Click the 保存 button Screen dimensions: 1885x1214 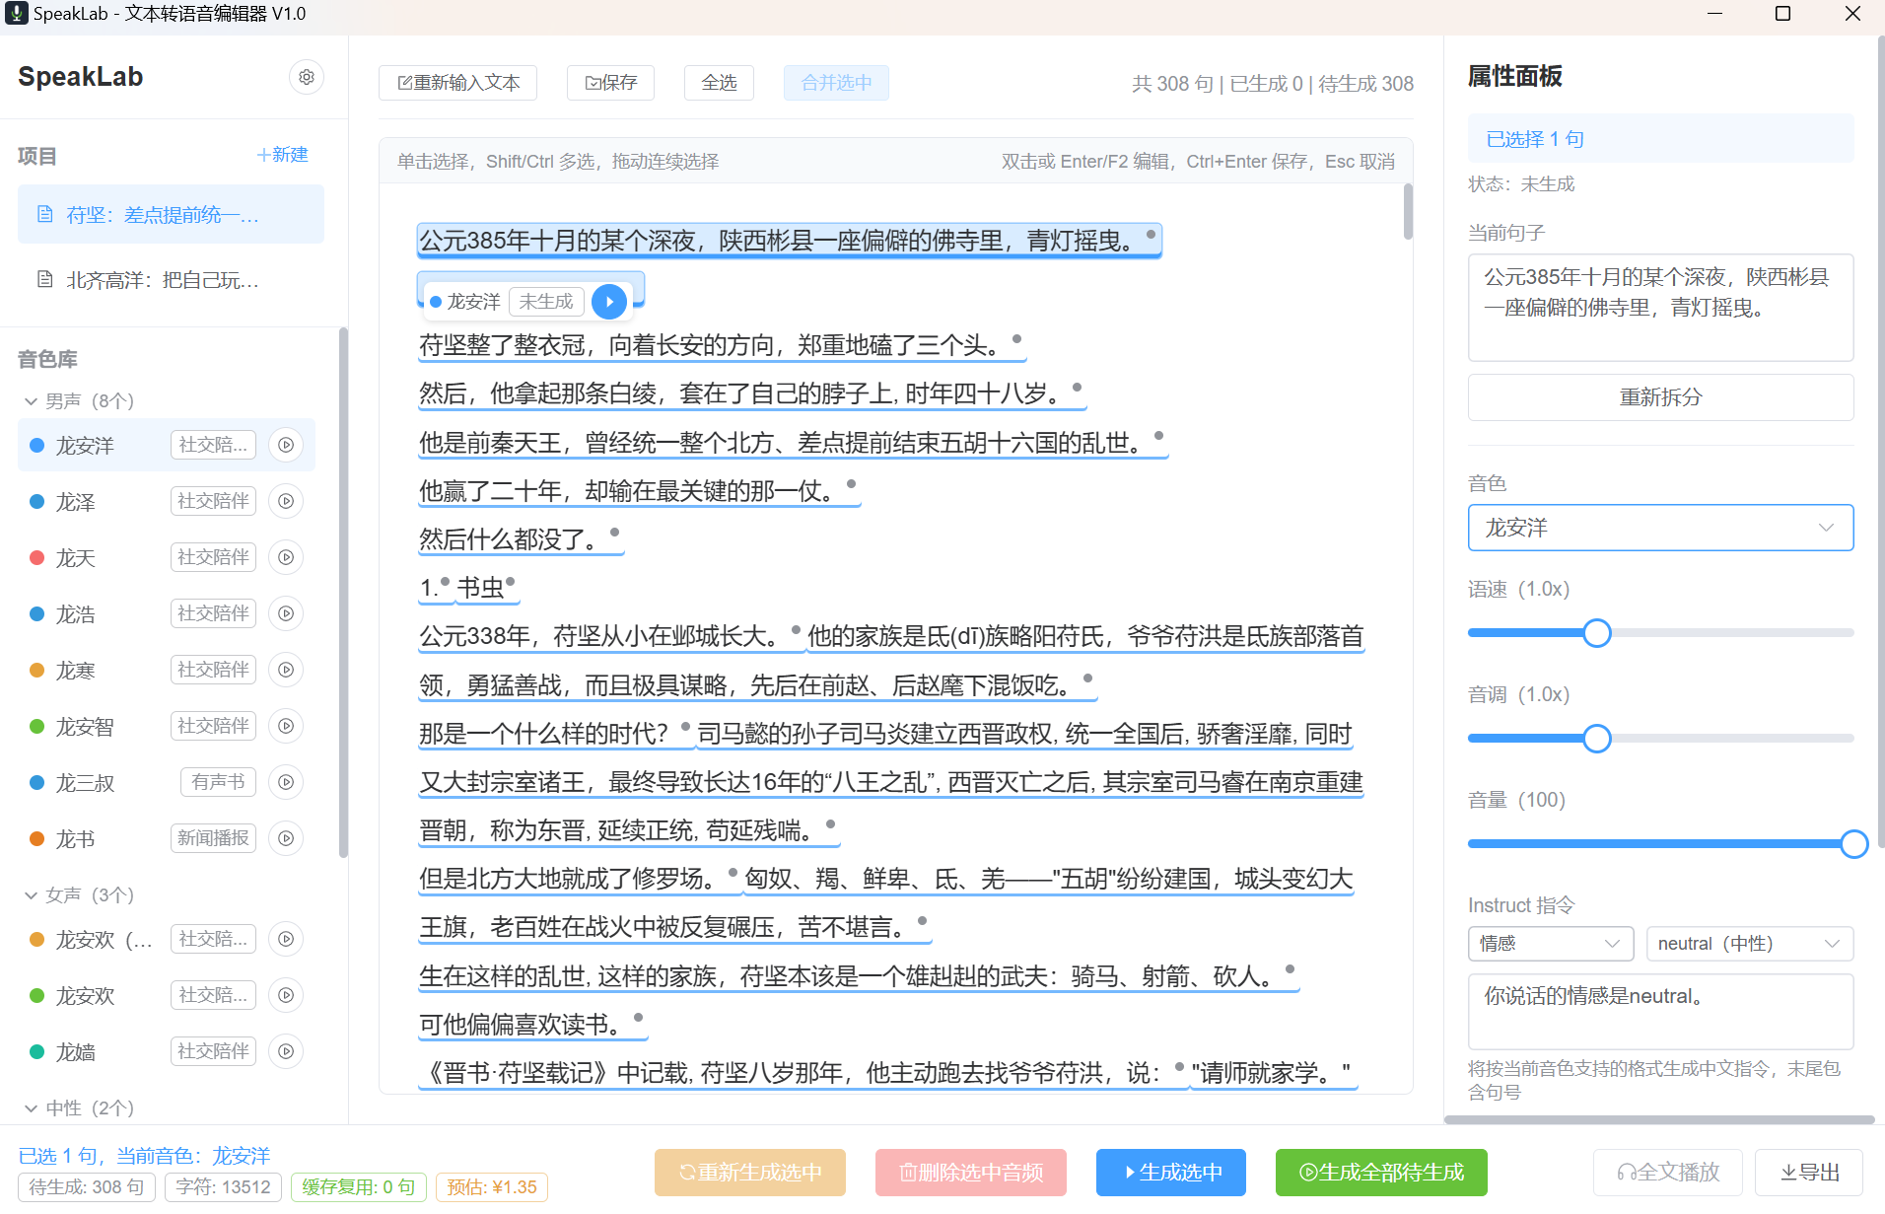tap(611, 83)
